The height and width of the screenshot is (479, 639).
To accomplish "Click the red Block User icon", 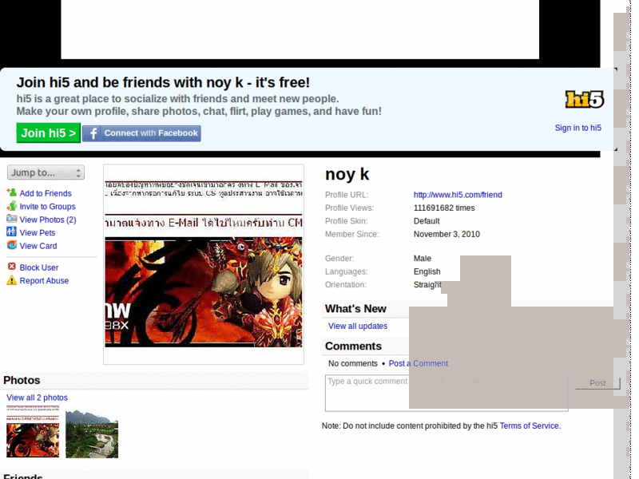I will [x=11, y=267].
